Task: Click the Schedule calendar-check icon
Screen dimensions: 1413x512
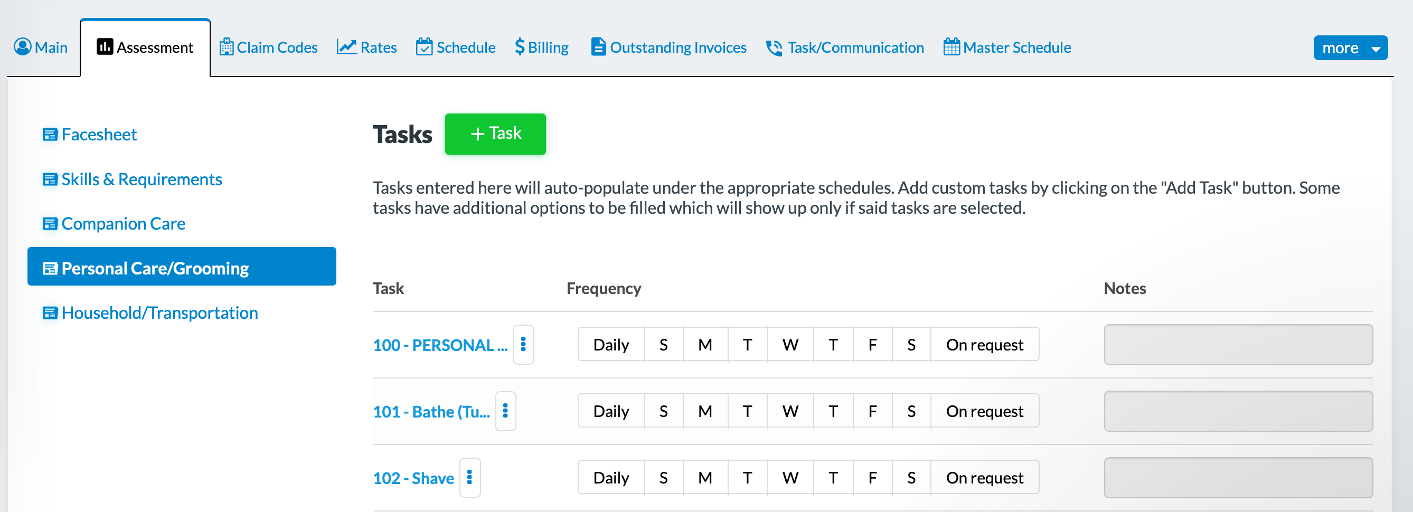Action: (x=424, y=47)
